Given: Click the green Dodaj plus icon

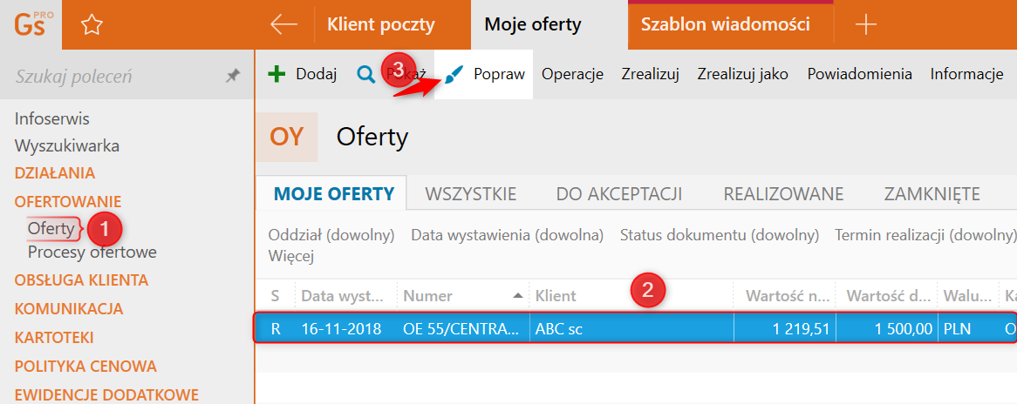Looking at the screenshot, I should (x=276, y=74).
